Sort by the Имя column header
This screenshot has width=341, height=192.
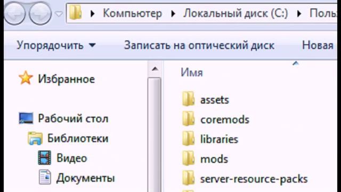tap(192, 73)
